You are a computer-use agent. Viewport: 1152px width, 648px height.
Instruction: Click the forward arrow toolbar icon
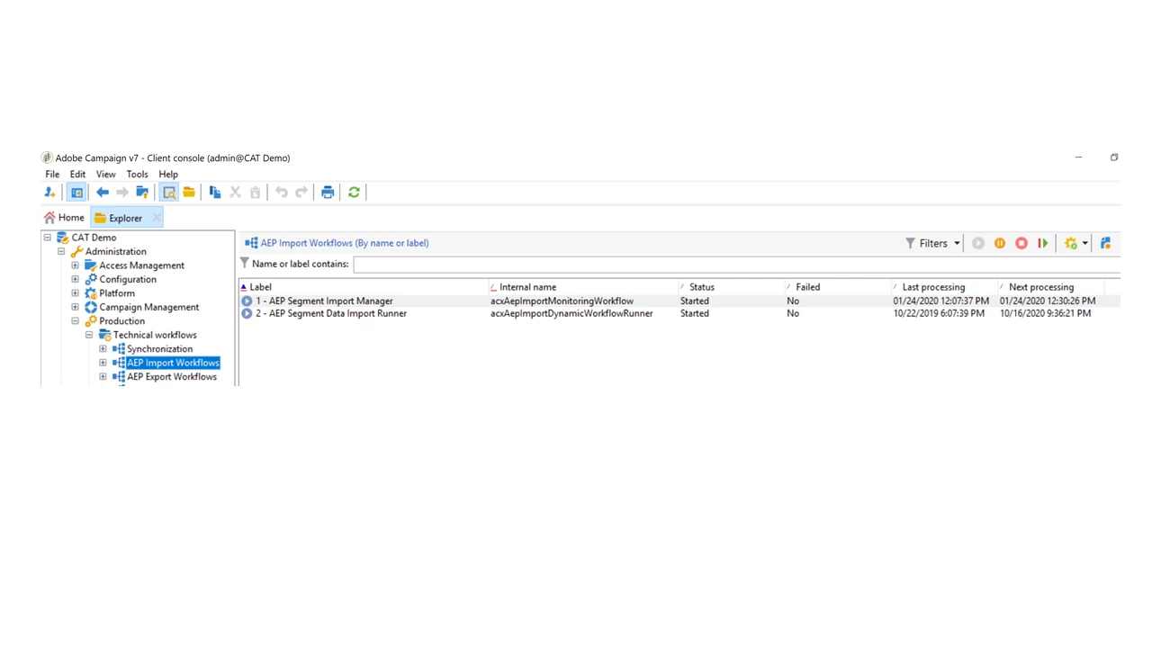[122, 193]
